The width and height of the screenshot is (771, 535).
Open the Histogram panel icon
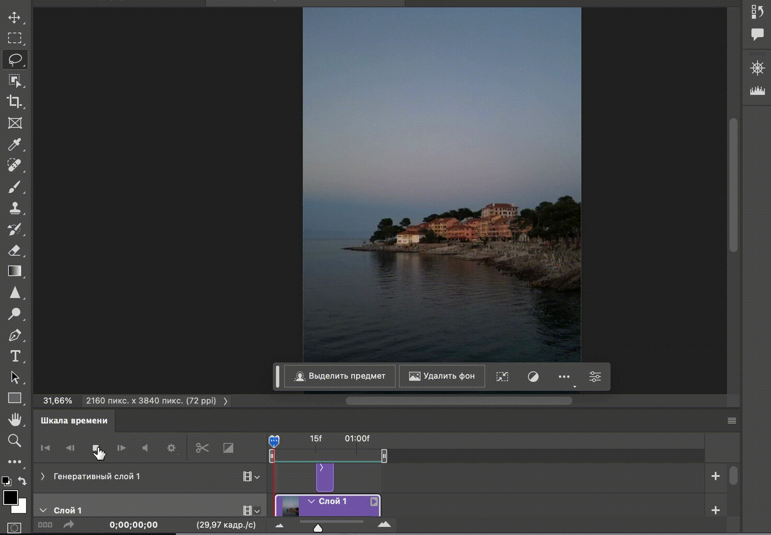point(757,90)
